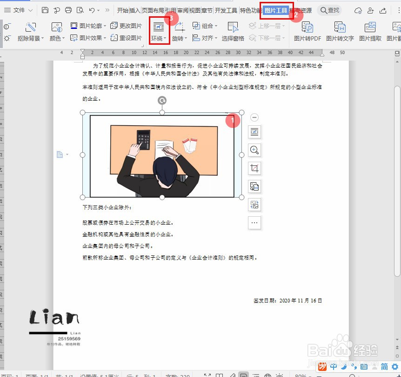Viewport: 401px width, 377px height.
Task: Switch to the 图片工具 tab
Action: (x=276, y=11)
